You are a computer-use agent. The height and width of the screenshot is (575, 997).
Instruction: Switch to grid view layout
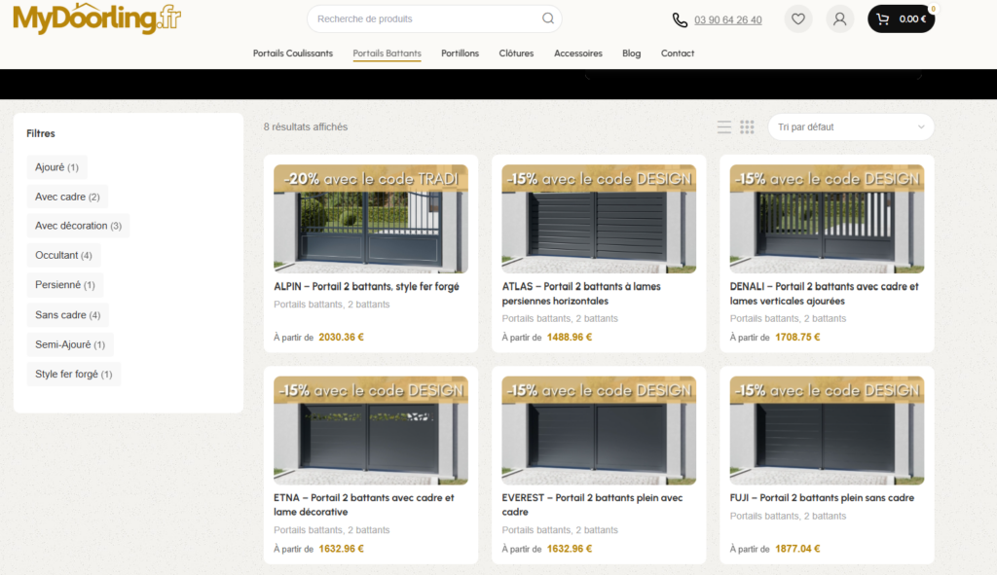[747, 126]
